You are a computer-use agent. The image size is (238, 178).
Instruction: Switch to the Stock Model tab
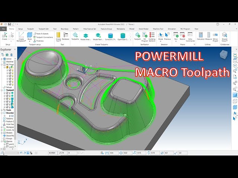[144, 29]
